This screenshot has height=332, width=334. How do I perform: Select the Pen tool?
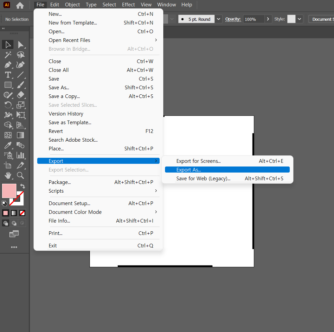8,65
